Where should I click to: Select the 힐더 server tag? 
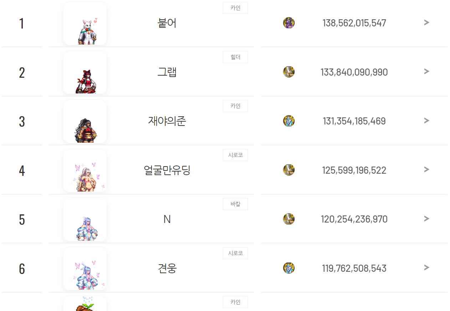(x=235, y=57)
